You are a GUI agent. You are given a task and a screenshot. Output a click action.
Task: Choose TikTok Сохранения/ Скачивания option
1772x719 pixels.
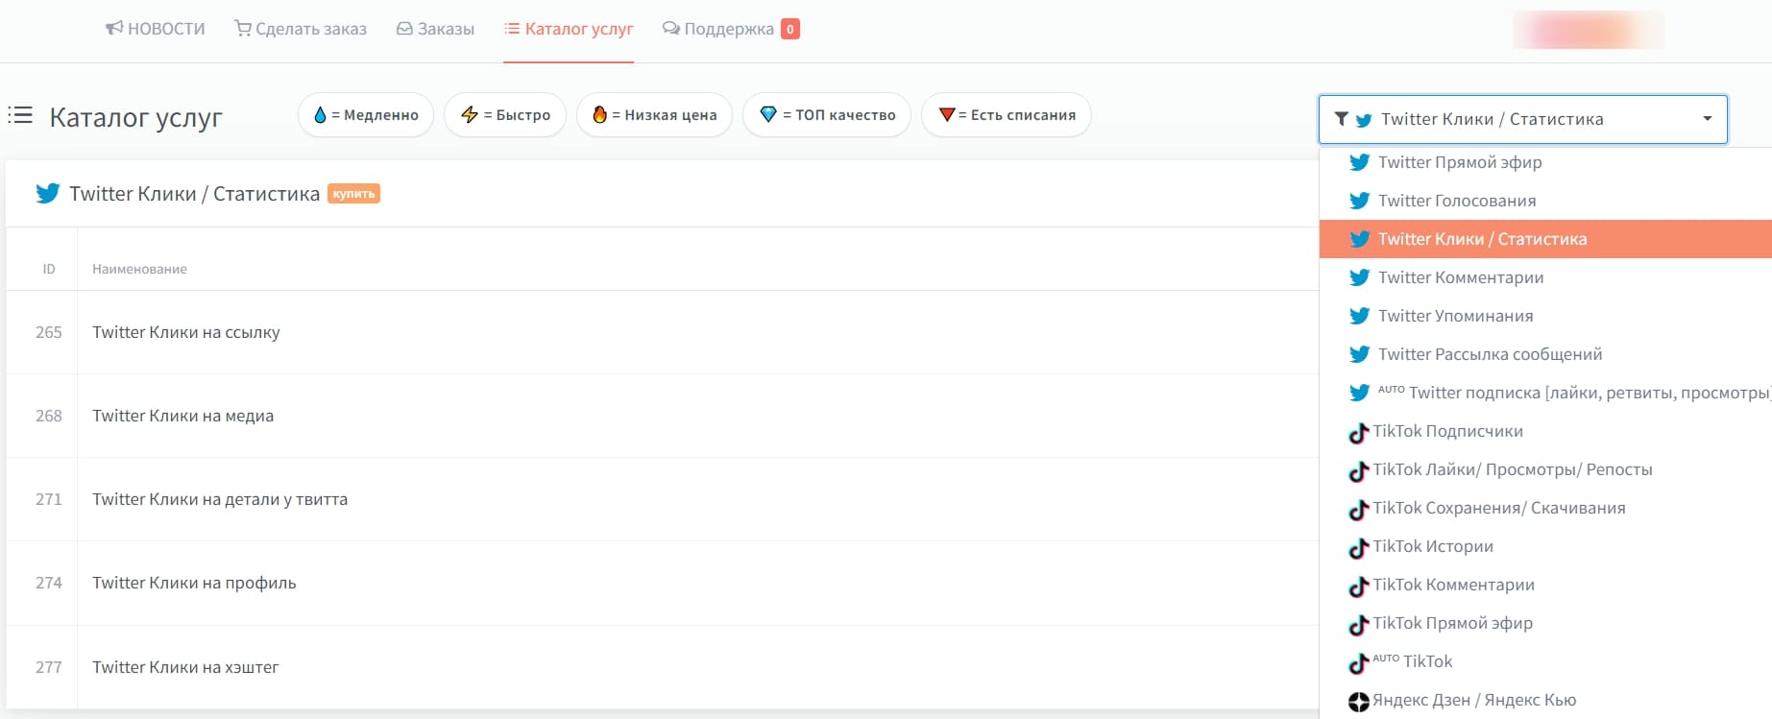tap(1545, 508)
